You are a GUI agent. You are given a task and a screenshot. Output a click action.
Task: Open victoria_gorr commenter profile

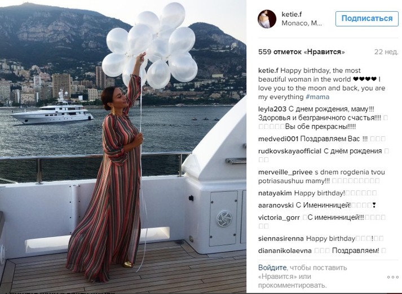coord(279,217)
